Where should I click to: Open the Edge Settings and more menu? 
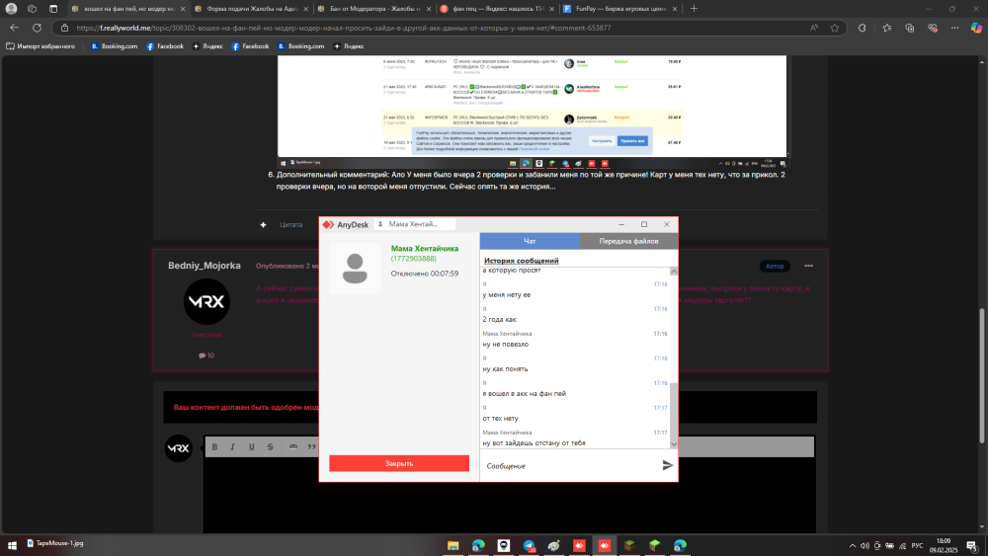[x=954, y=28]
